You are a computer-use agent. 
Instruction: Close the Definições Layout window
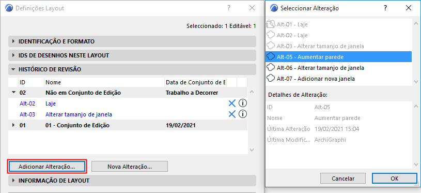[252, 8]
